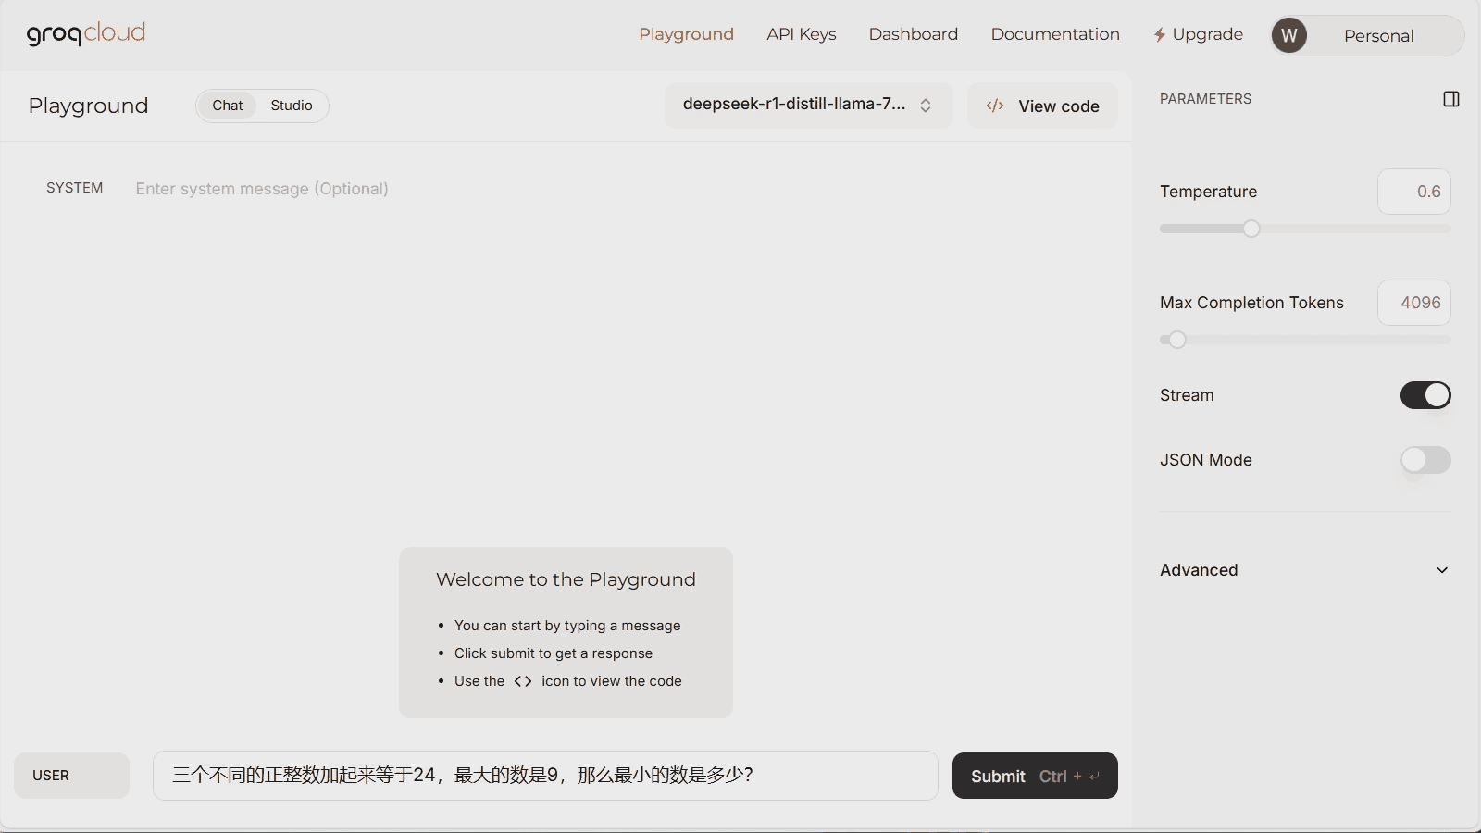The image size is (1481, 833).
Task: Open the deepseek-r1-distill-llama model dropdown
Action: click(x=794, y=105)
